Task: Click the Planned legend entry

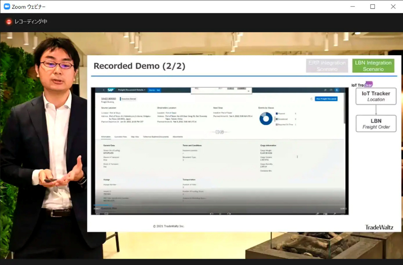Action: pyautogui.click(x=280, y=113)
